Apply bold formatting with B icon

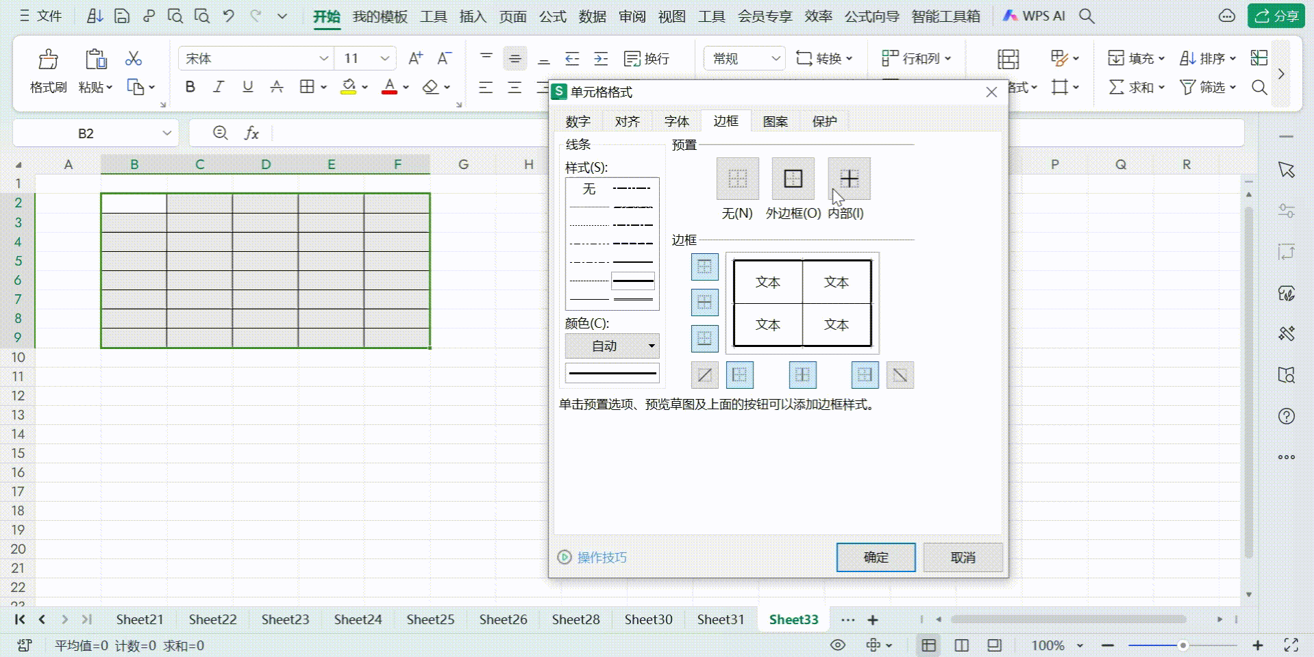(190, 87)
